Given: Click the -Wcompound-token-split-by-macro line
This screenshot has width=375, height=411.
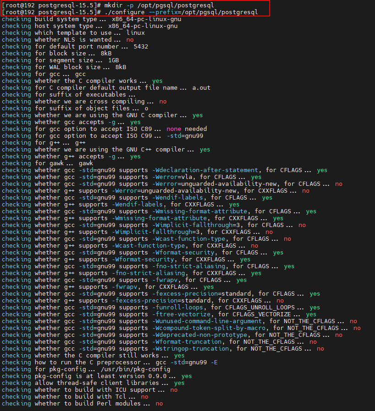Looking at the screenshot, I should [181, 328].
